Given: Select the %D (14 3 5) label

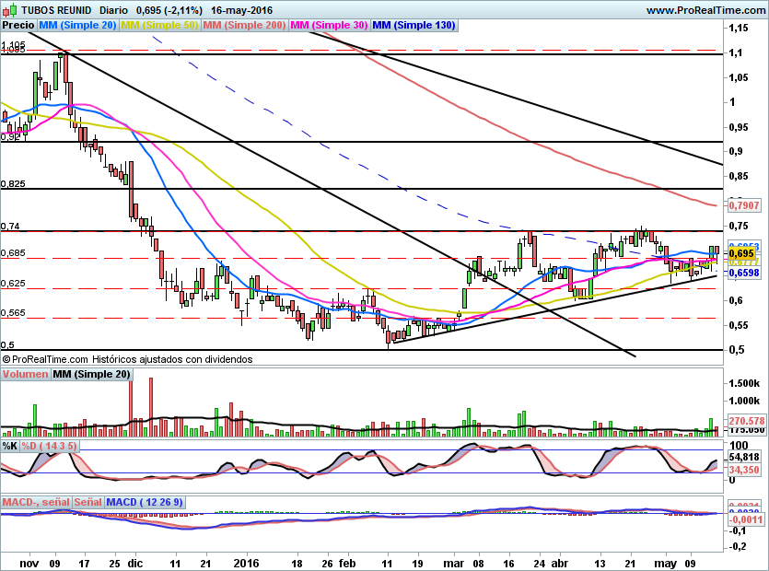Looking at the screenshot, I should [x=50, y=446].
